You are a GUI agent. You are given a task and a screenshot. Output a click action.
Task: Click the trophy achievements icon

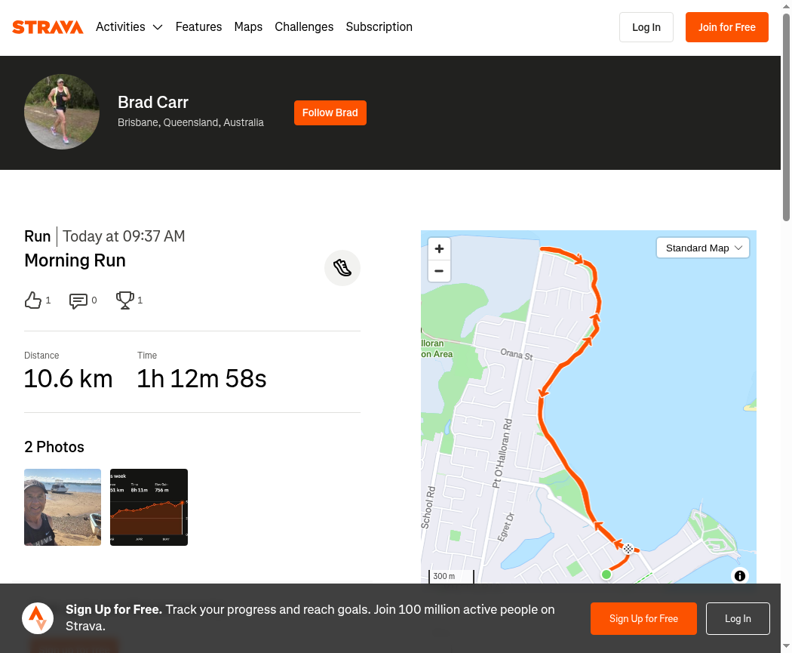(x=124, y=300)
